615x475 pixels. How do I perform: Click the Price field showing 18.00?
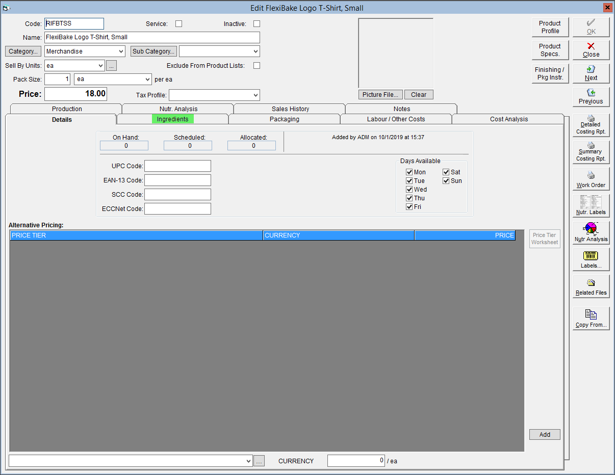tap(75, 94)
